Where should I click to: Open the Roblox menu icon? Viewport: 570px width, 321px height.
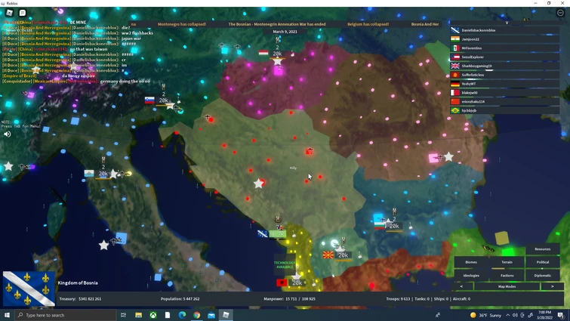pos(10,13)
